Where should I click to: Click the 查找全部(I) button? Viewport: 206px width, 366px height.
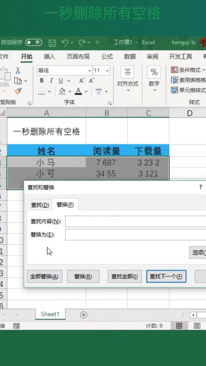pyautogui.click(x=125, y=277)
